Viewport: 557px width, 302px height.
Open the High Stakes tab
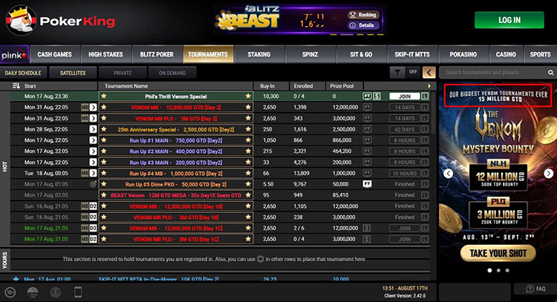(x=105, y=54)
